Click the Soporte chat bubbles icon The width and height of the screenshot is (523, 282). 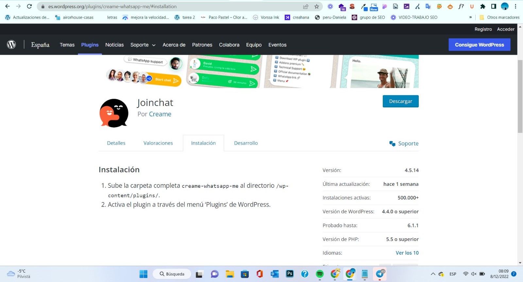(x=392, y=143)
